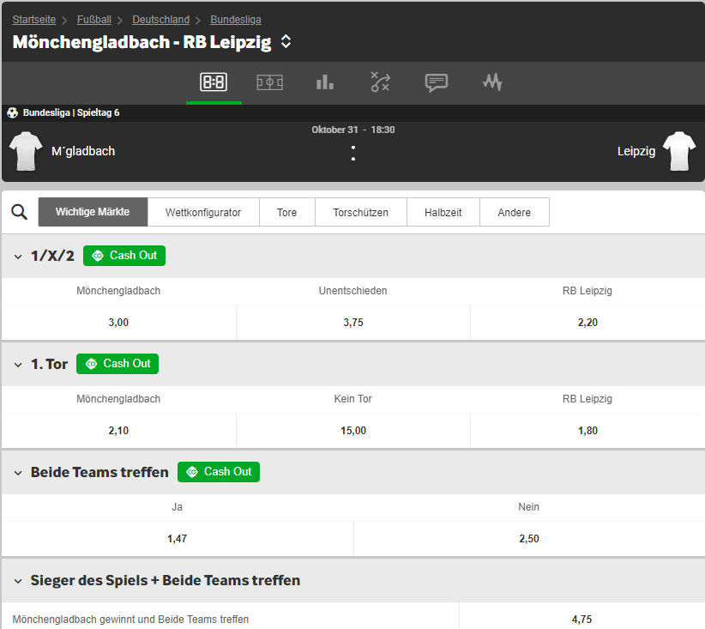This screenshot has width=705, height=629.
Task: Click Cash Out badge for 1/X/2
Action: 124,256
